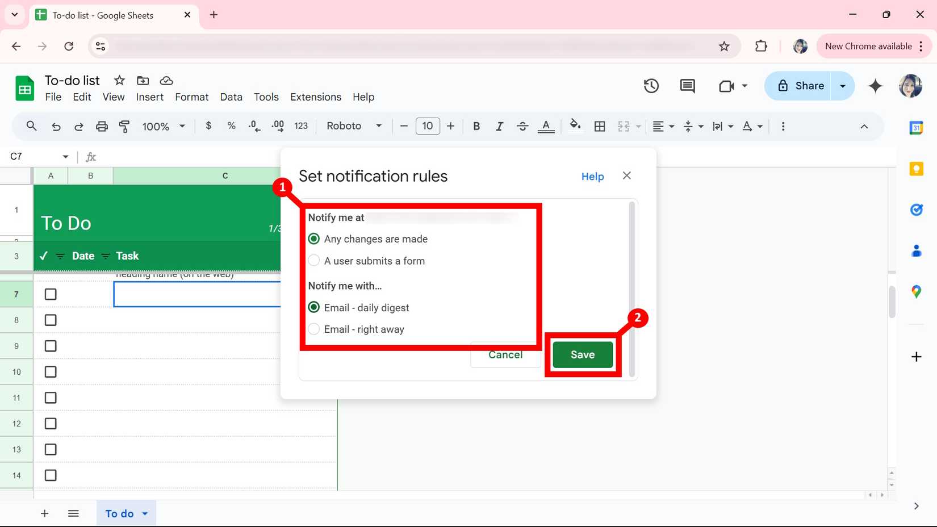Toggle italic formatting
Image resolution: width=937 pixels, height=527 pixels.
(x=499, y=126)
